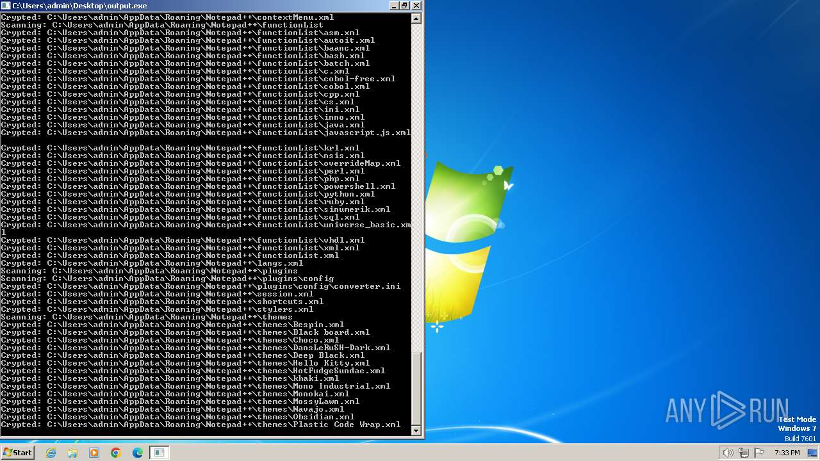
Task: Click the contextMenu.xml crypted line
Action: [167, 17]
